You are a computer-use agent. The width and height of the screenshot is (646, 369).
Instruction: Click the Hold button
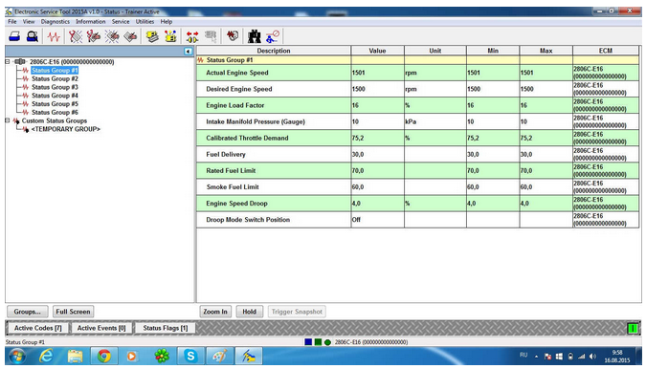(249, 312)
